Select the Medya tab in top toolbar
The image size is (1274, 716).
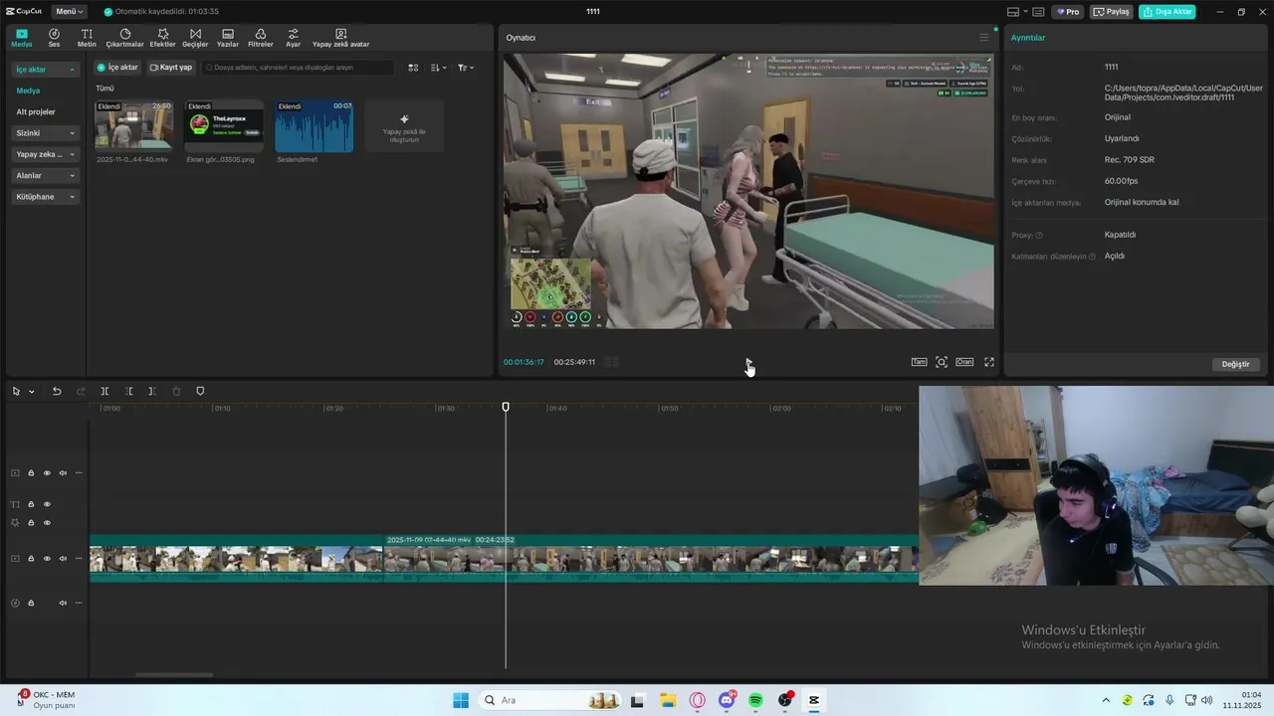pyautogui.click(x=22, y=38)
